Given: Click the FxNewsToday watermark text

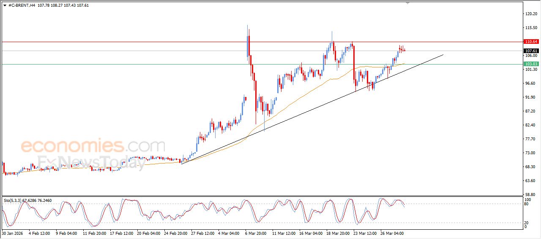Looking at the screenshot, I should click(x=91, y=162).
